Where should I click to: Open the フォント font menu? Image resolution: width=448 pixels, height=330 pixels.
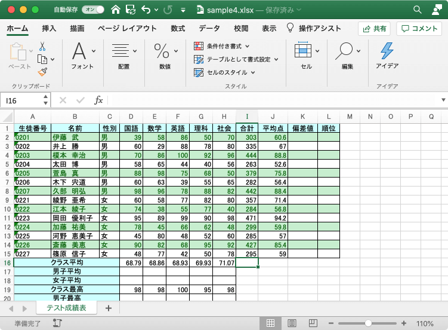coord(82,56)
